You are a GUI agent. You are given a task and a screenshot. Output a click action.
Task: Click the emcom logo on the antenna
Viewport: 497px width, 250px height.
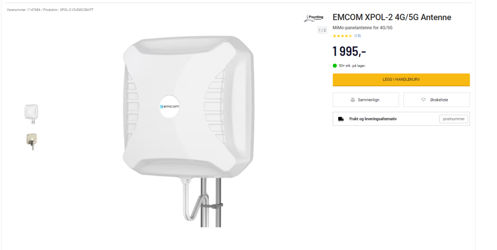click(169, 106)
